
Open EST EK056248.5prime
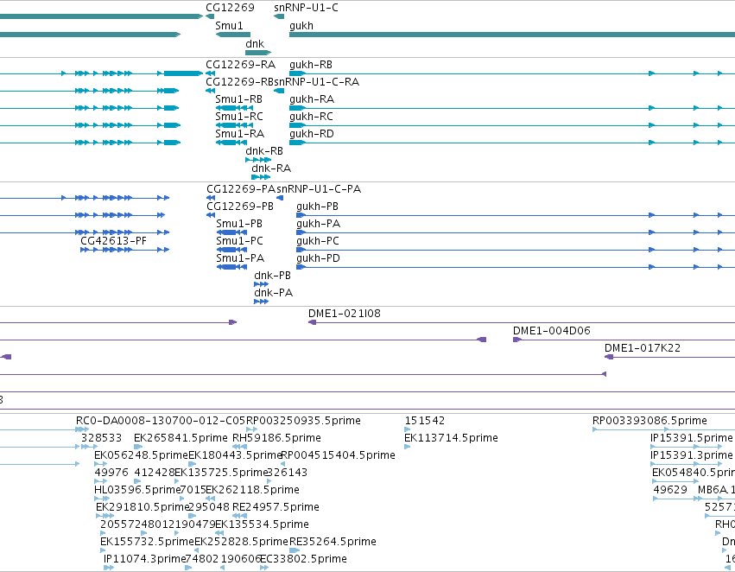click(141, 455)
